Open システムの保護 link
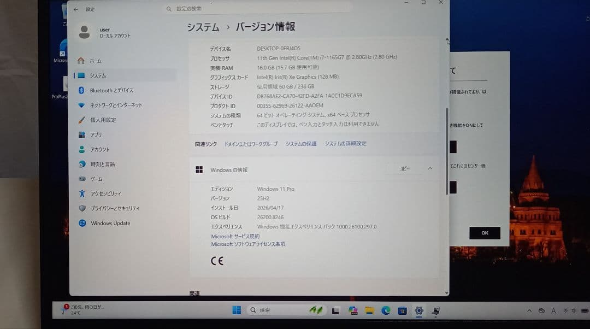590x329 pixels. (301, 144)
